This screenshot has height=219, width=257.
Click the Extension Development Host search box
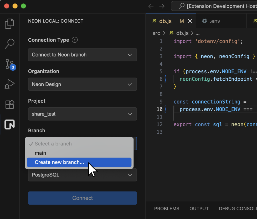[x=214, y=6]
